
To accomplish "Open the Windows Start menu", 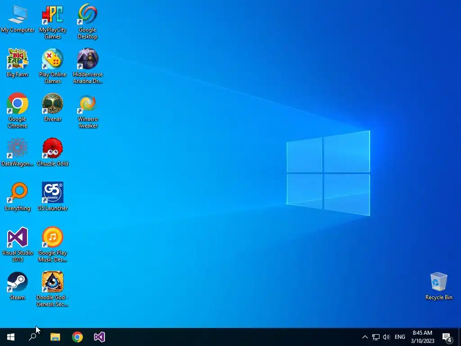I will coord(11,337).
